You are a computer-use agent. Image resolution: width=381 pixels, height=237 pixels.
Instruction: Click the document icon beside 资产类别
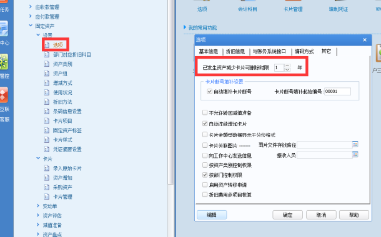point(47,64)
